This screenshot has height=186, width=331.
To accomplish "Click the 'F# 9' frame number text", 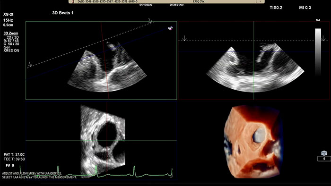I will 10,165.
